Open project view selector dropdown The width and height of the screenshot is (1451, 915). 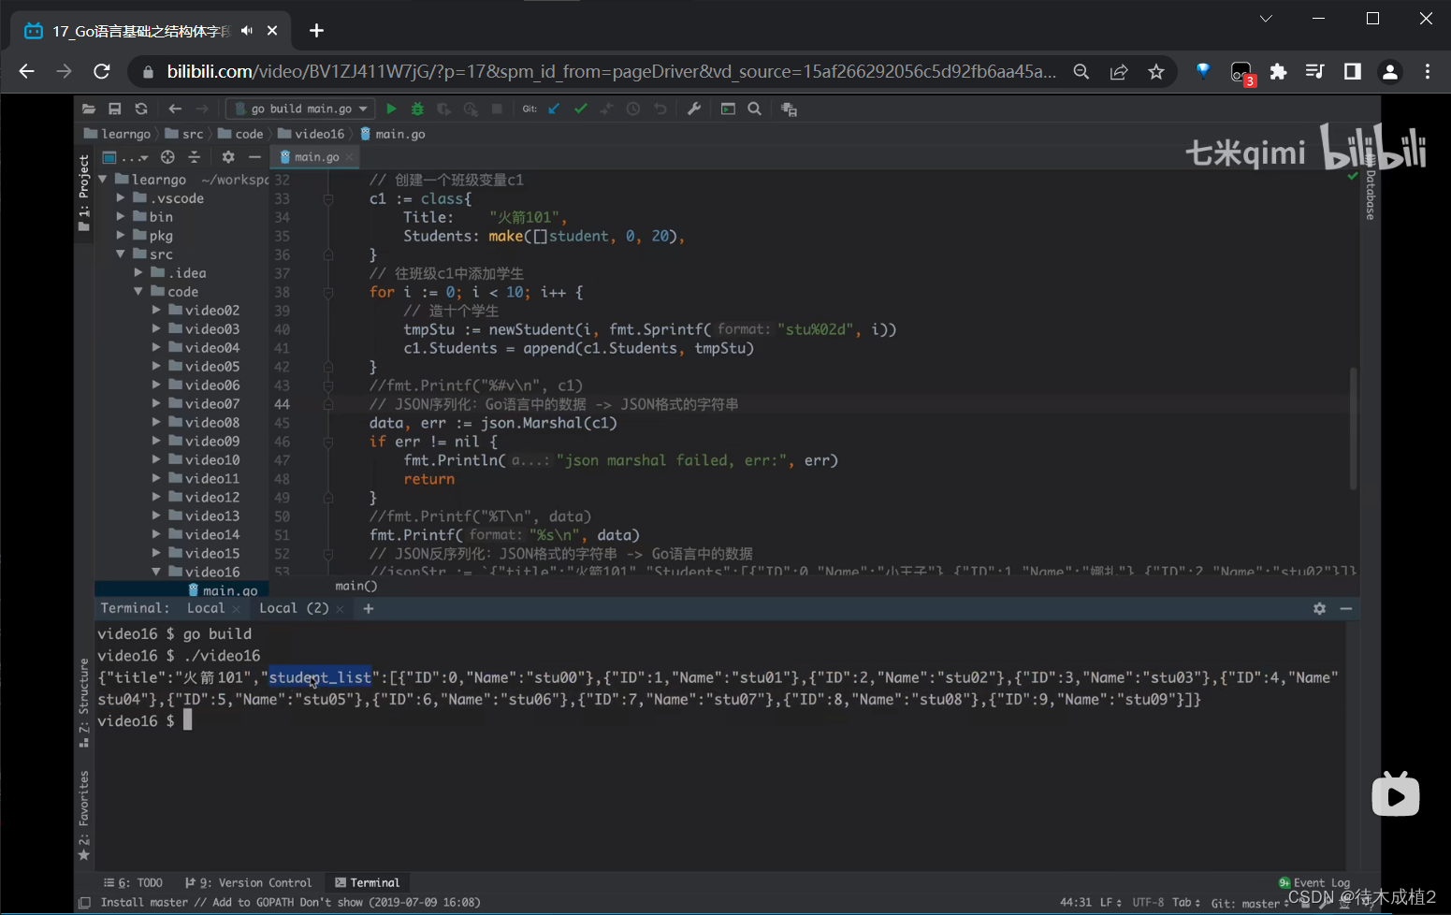(125, 157)
